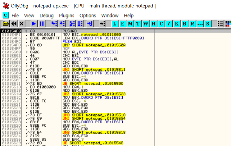
Task: Open Log window with L button
Action: click(115, 24)
